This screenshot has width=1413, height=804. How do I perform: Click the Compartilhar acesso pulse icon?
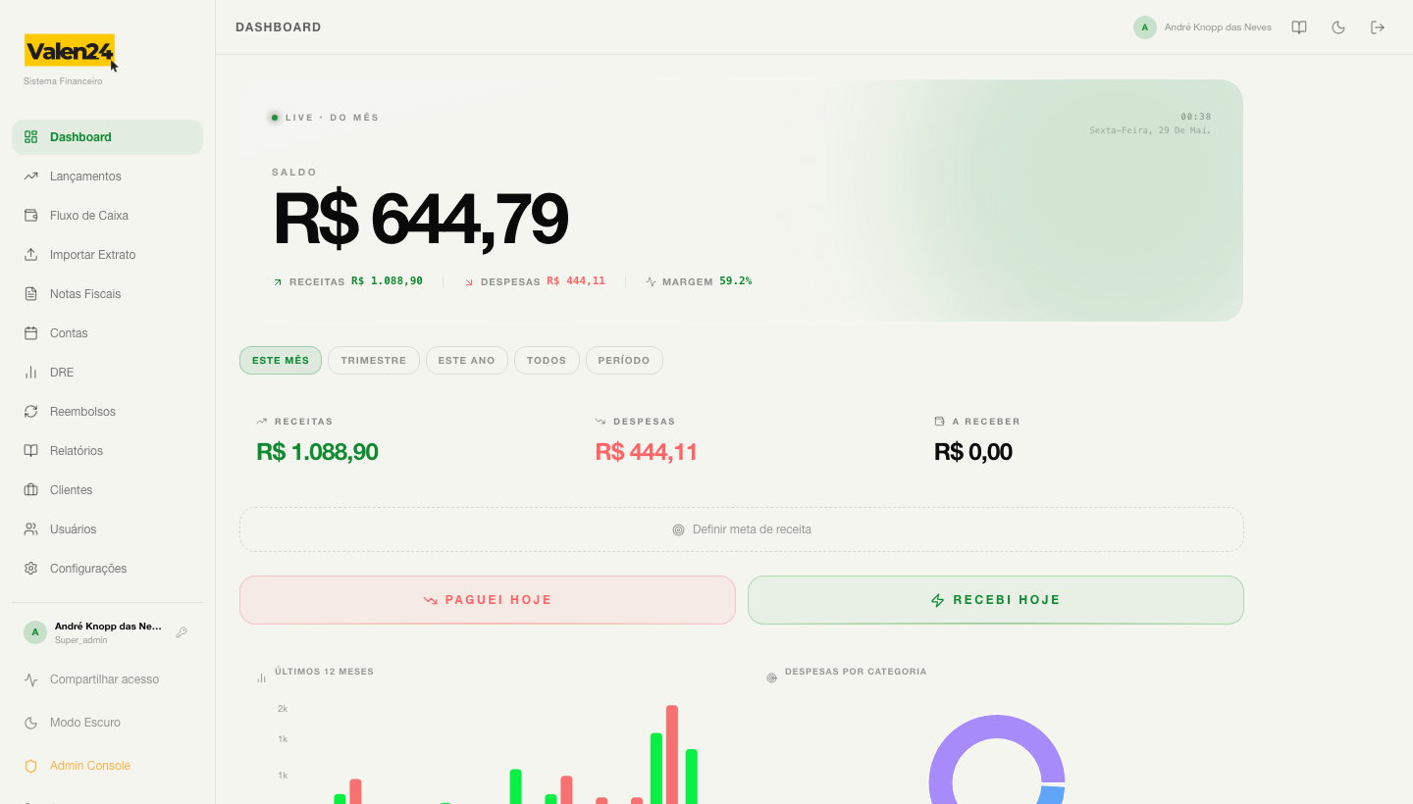(x=30, y=679)
